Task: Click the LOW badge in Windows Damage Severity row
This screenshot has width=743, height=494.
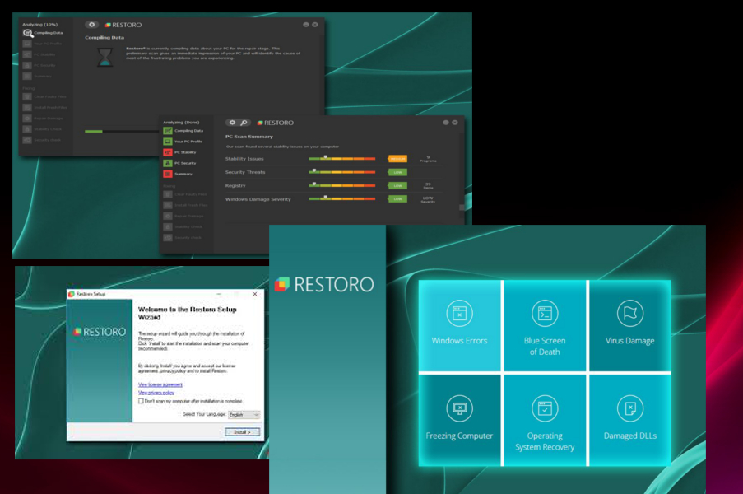Action: click(x=397, y=199)
